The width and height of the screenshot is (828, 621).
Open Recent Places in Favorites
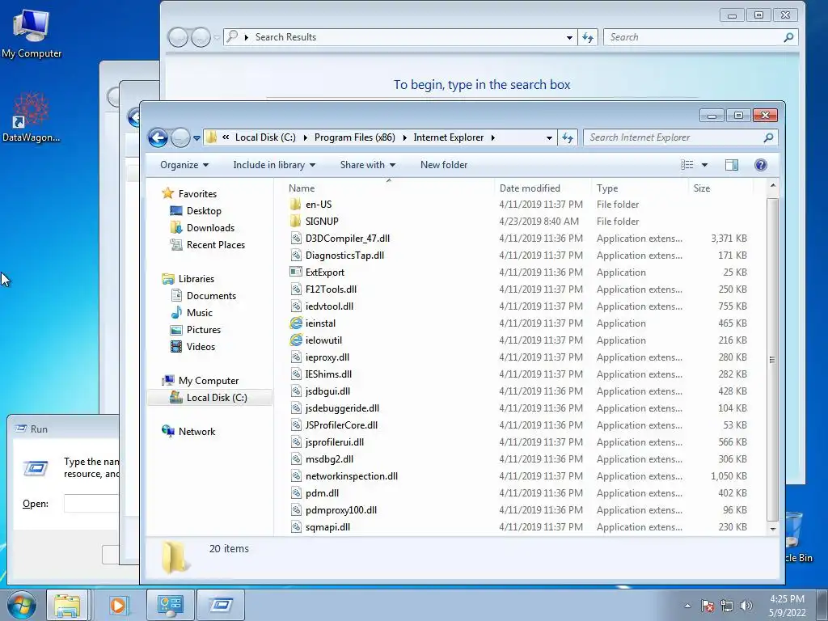(x=215, y=244)
